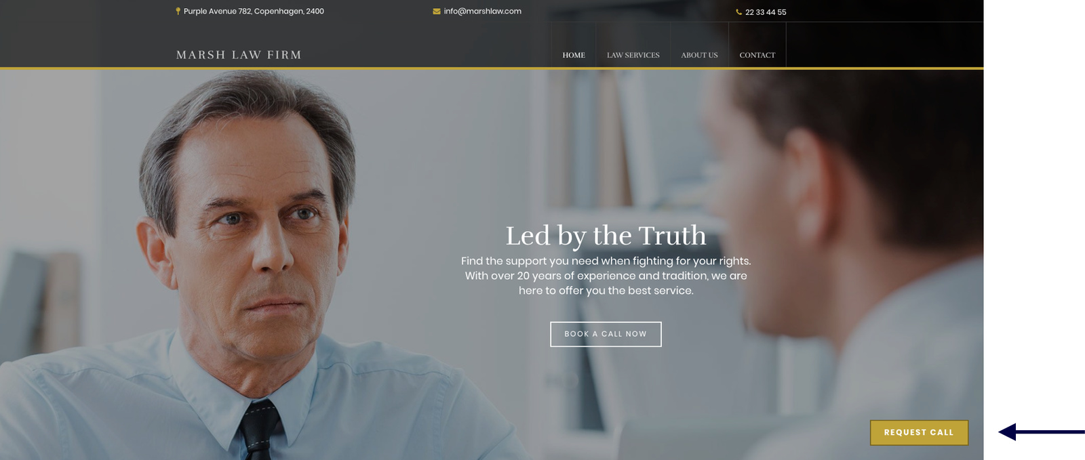Click the envelope icon beside the email
The height and width of the screenshot is (460, 1085).
click(x=437, y=12)
